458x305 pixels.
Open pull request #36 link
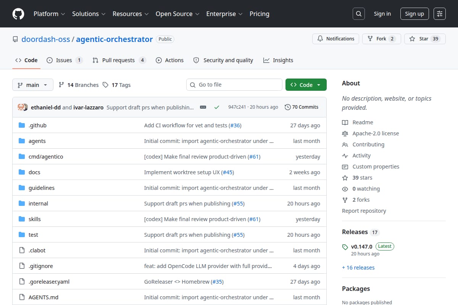(x=235, y=125)
